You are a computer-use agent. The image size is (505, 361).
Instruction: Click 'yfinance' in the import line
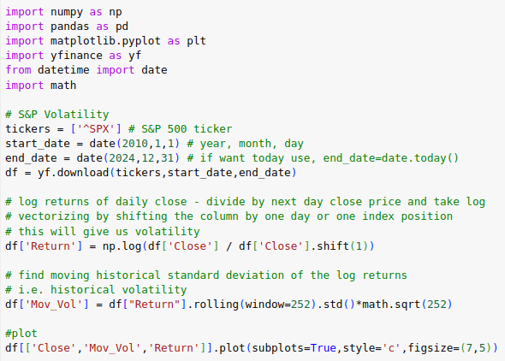tap(76, 56)
